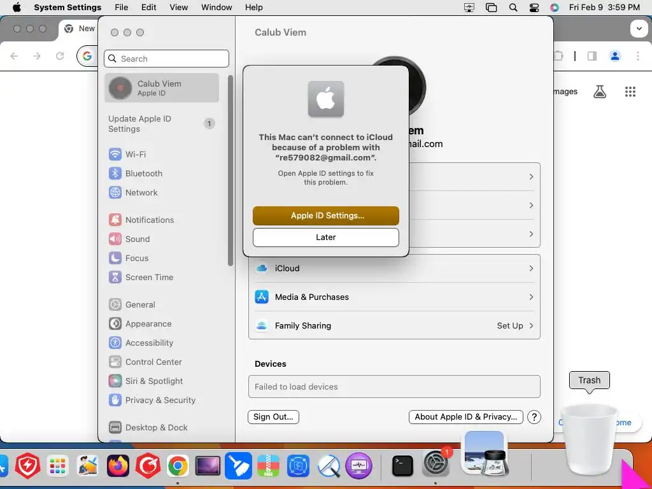
Task: Open Stage Manager windows icon in menu bar
Action: coord(491,8)
